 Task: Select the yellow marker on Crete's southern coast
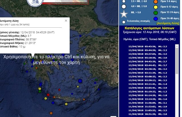click(66, 104)
